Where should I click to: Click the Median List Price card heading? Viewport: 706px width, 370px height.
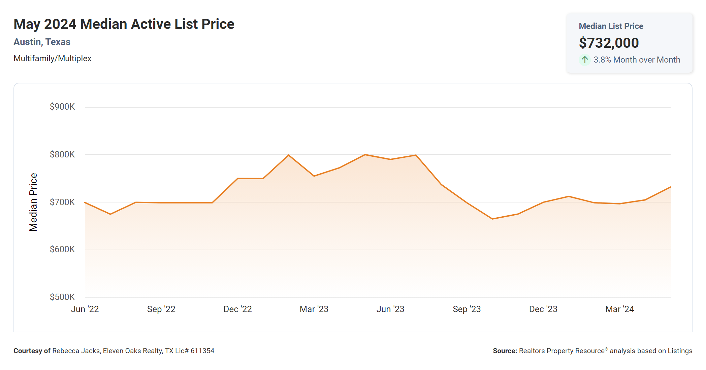click(x=611, y=26)
